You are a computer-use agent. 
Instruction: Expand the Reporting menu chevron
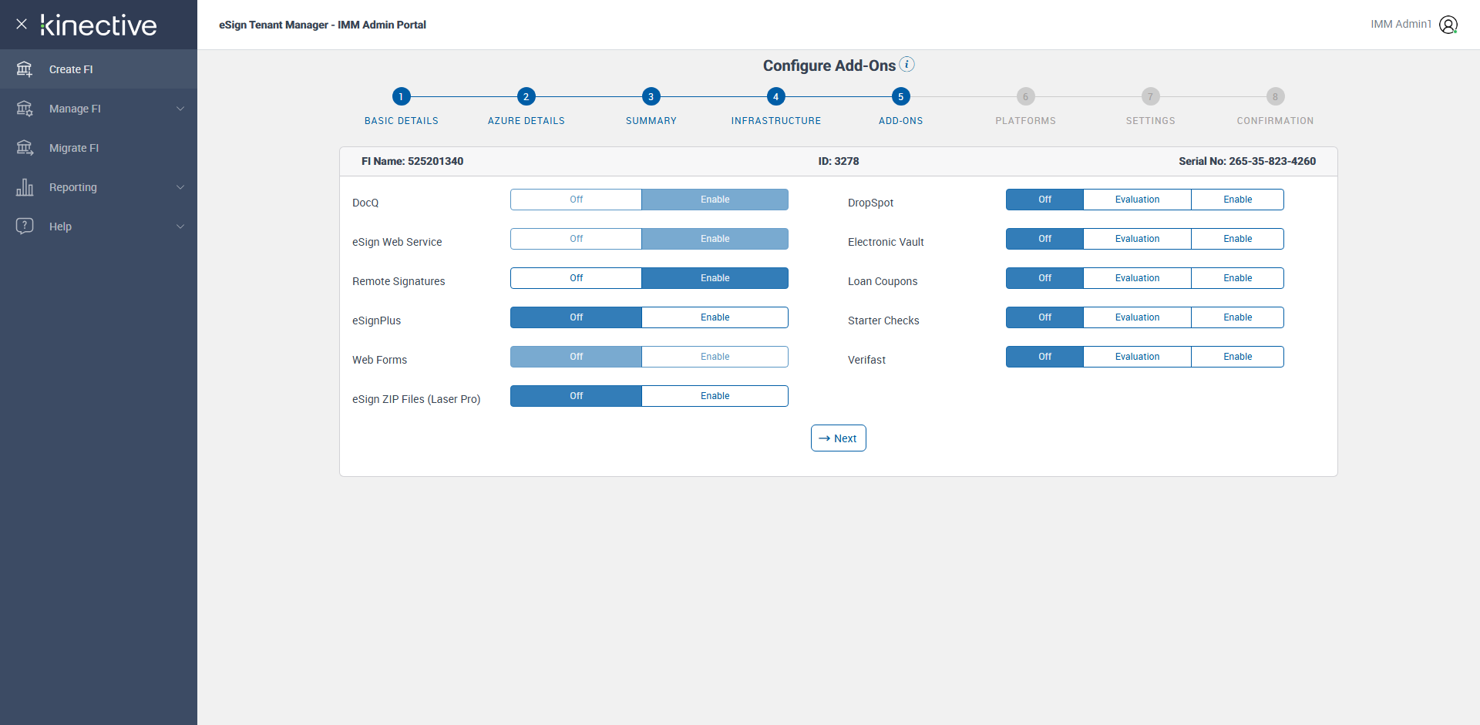pyautogui.click(x=180, y=187)
